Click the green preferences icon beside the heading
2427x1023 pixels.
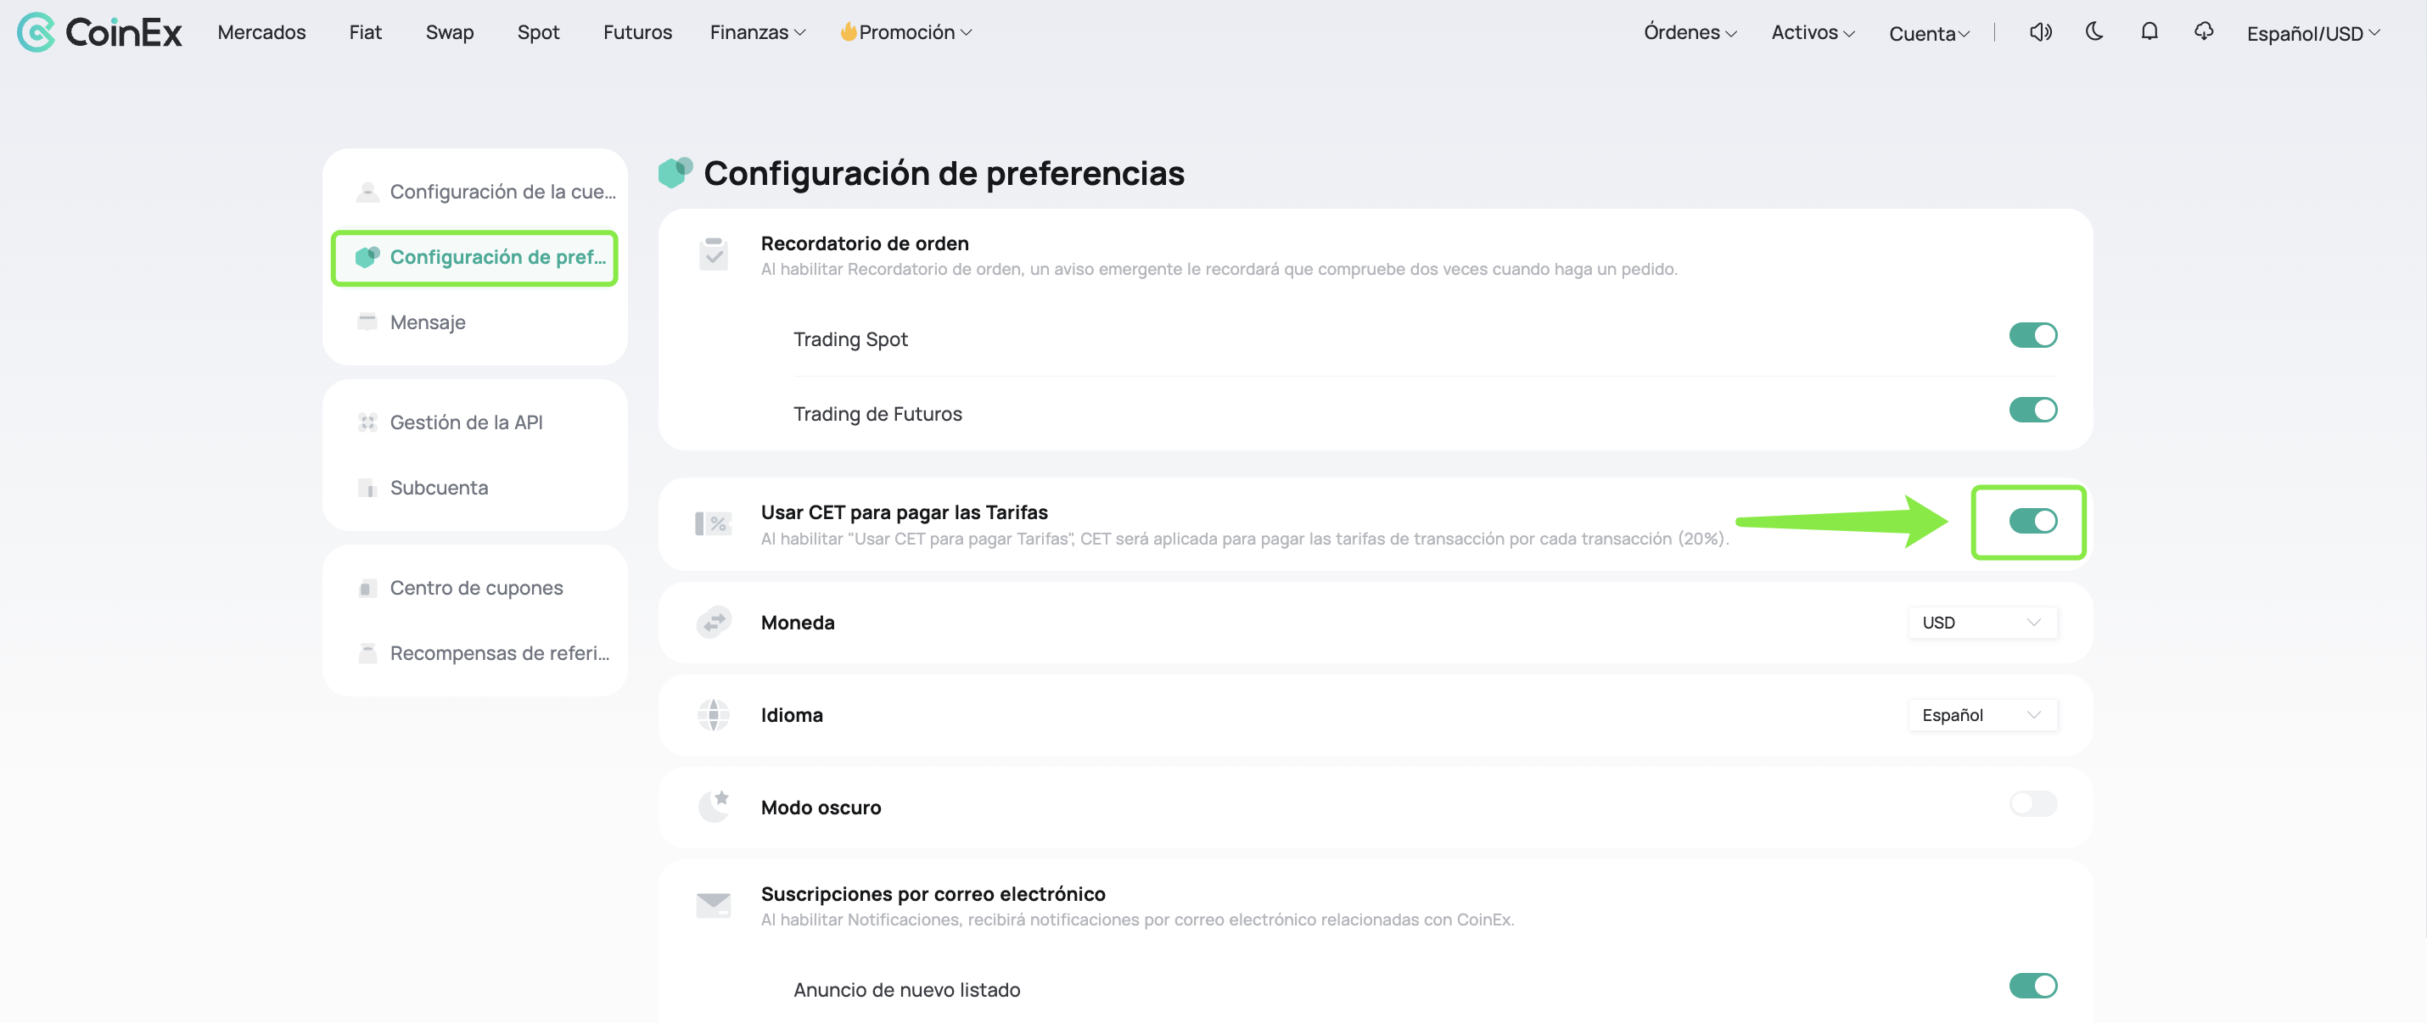coord(675,172)
